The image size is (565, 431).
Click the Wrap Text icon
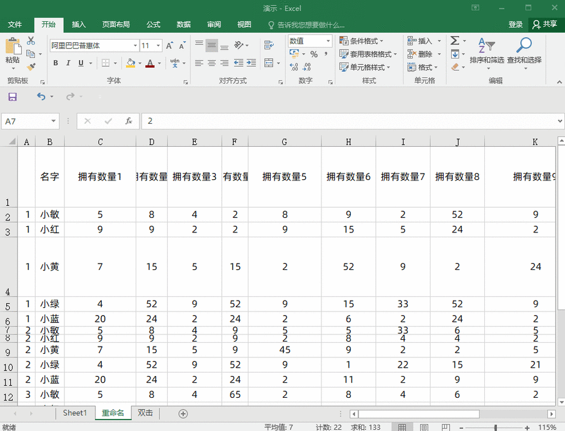point(269,45)
